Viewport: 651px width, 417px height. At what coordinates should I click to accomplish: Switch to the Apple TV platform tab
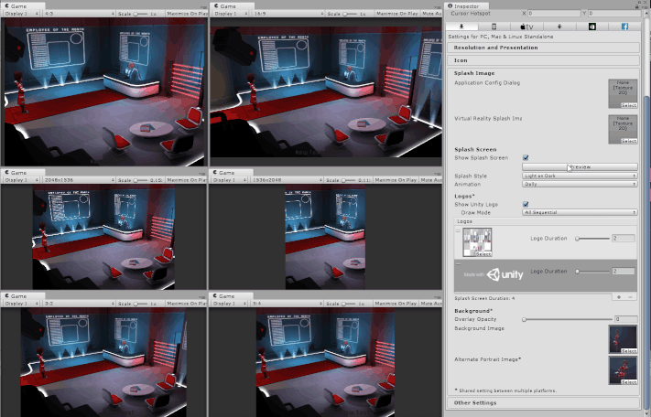pyautogui.click(x=526, y=27)
